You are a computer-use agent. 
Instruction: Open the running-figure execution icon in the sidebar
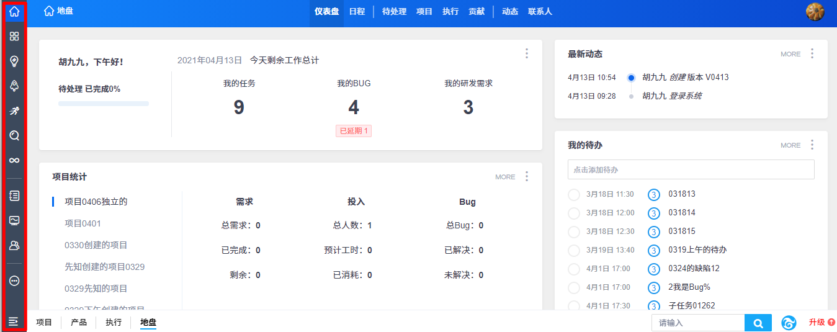click(x=14, y=110)
